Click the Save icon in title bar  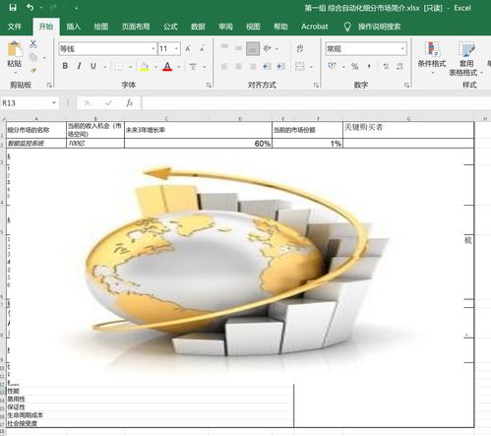[x=13, y=8]
